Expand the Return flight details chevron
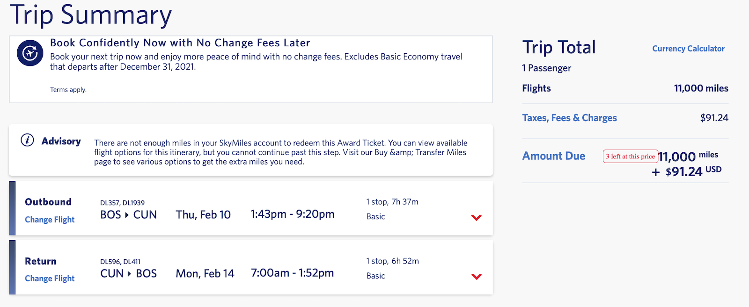This screenshot has height=307, width=749. coord(476,277)
